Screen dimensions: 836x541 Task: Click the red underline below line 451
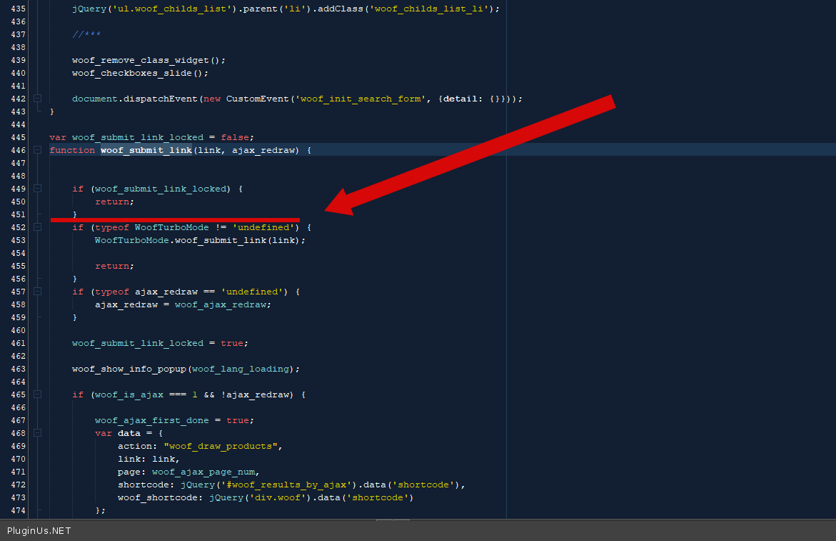pos(175,220)
